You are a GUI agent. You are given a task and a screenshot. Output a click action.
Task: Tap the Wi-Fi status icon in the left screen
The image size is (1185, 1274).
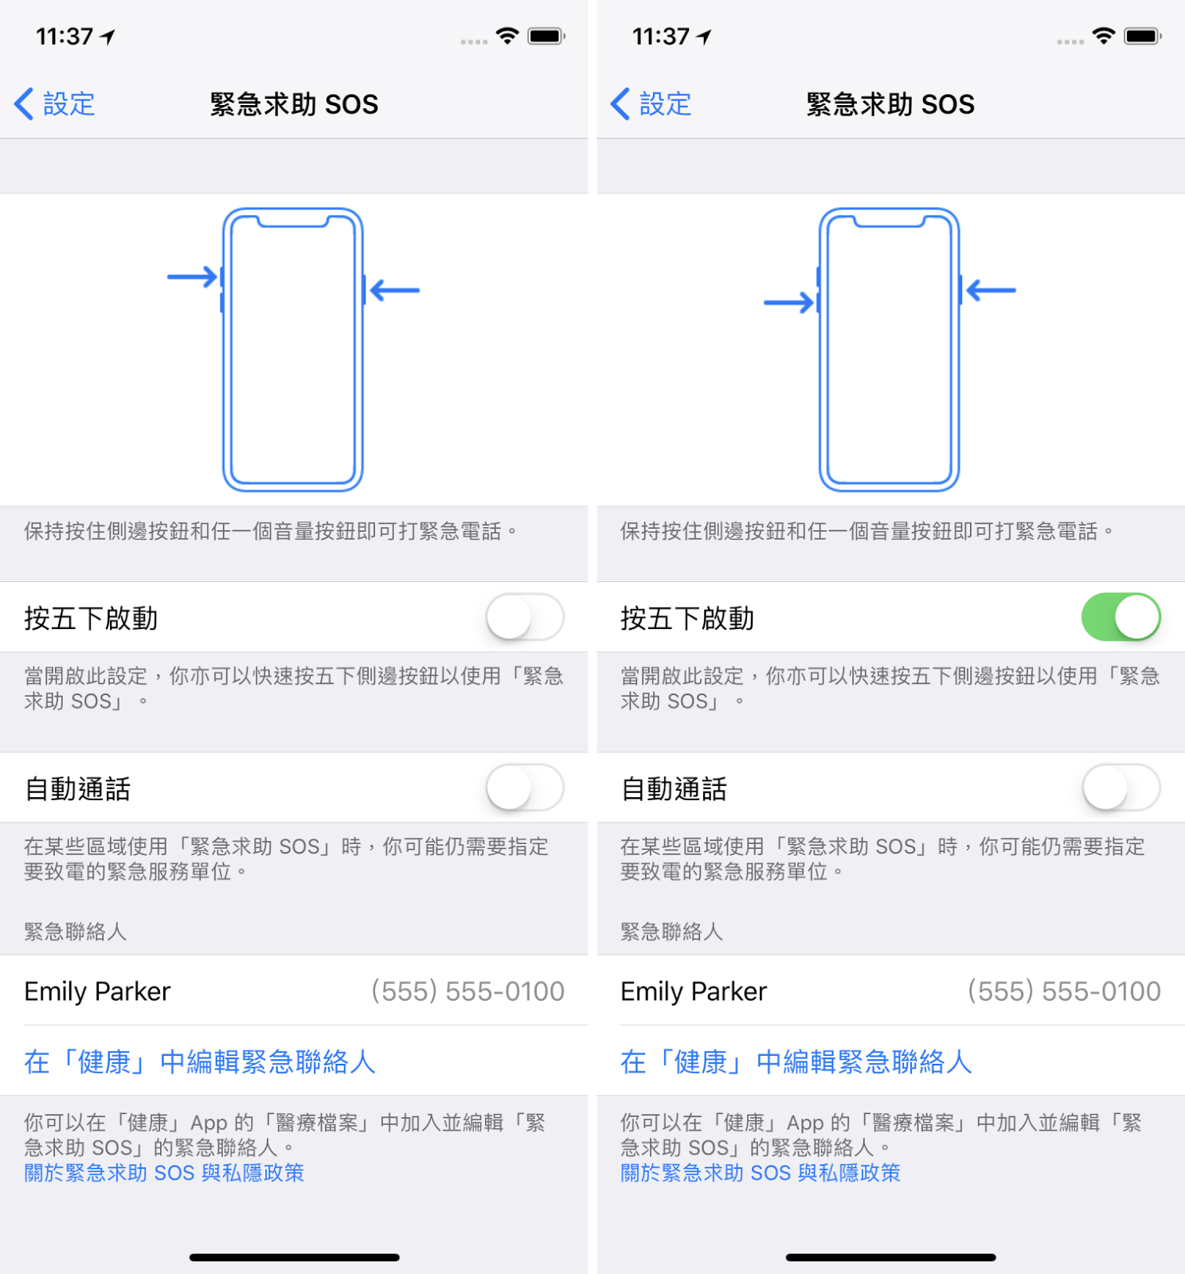(x=507, y=36)
